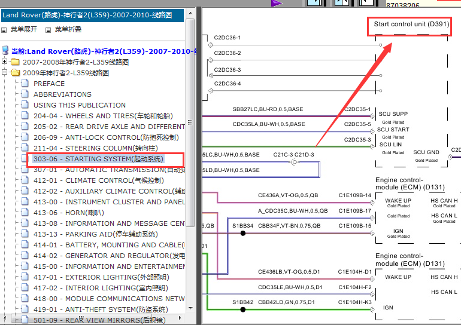Click wire label CE436A,VT-OG,0.5,QB

tap(288, 195)
